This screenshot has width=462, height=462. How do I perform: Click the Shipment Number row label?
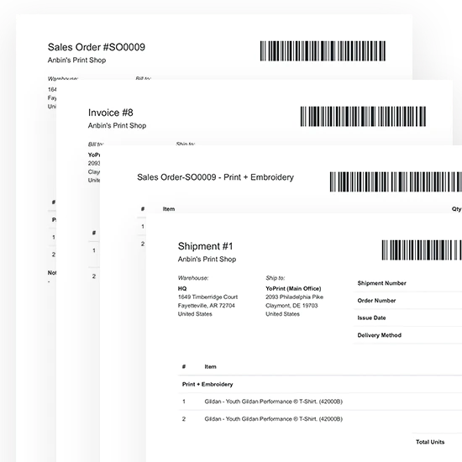381,283
